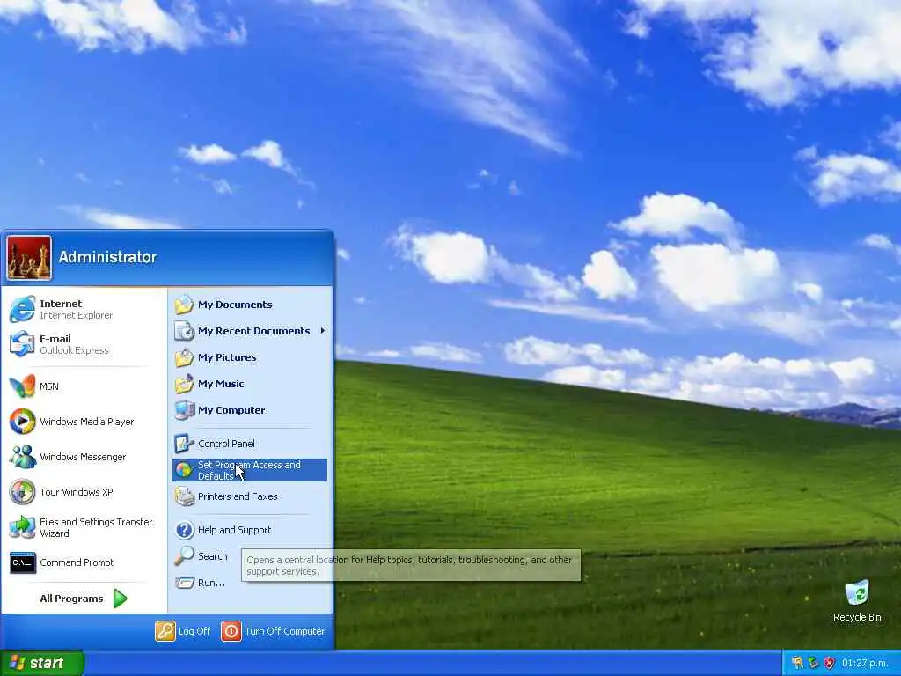The height and width of the screenshot is (676, 901).
Task: Expand All Programs green arrow
Action: click(x=120, y=599)
